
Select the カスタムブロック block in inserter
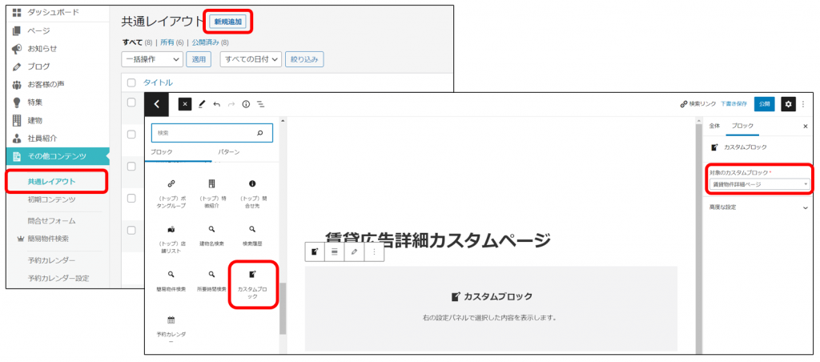click(x=252, y=282)
